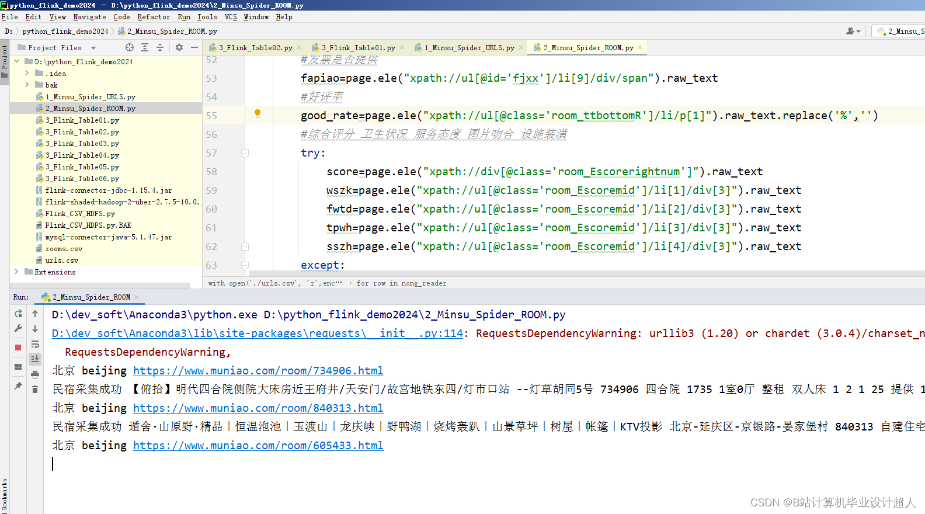The height and width of the screenshot is (514, 925).
Task: Close the 2_Minsu_Spider_ROOM.py editor tab
Action: 640,47
